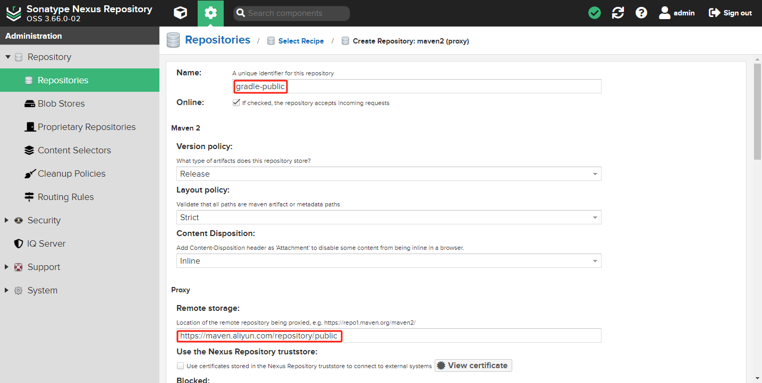
Task: Click the View certificate button
Action: click(473, 365)
